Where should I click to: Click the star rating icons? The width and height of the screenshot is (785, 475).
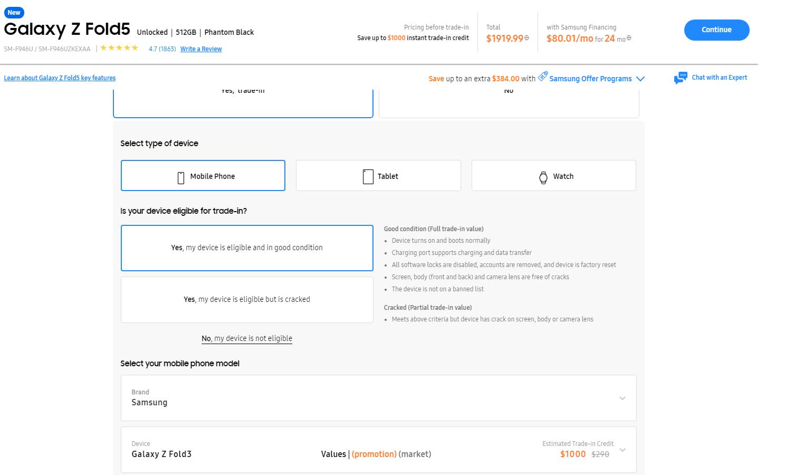tap(119, 48)
